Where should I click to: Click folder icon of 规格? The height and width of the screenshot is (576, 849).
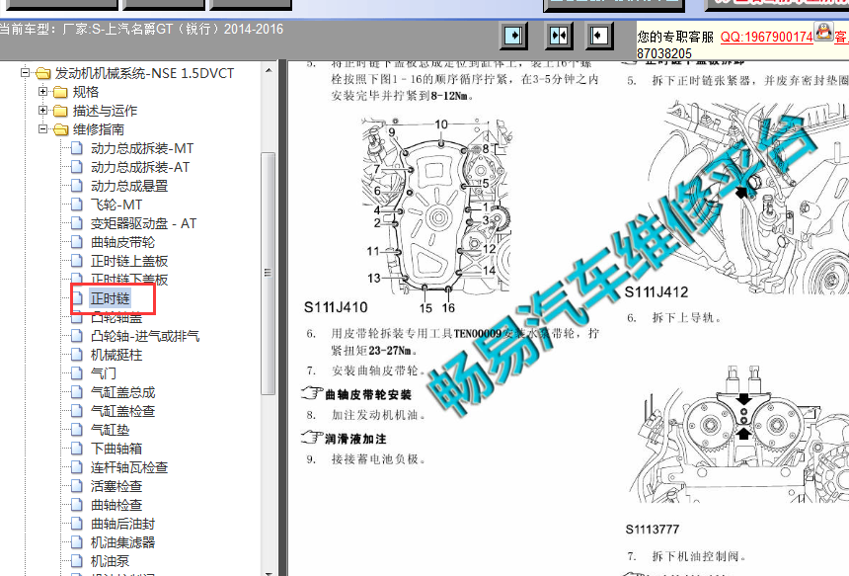[60, 92]
